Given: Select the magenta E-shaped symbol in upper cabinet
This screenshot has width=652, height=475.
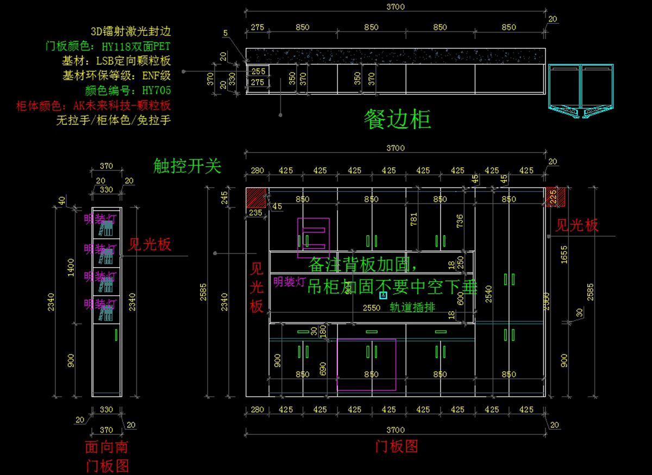Looking at the screenshot, I should point(313,238).
